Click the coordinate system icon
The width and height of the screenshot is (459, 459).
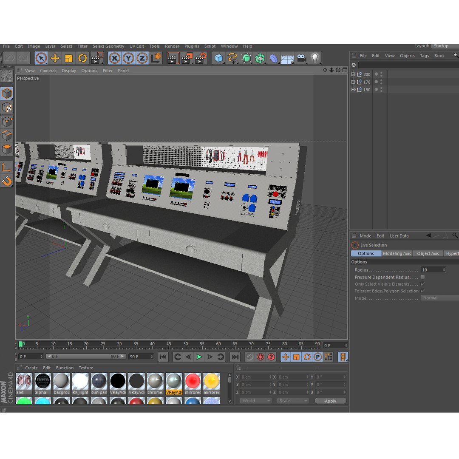coord(156,58)
